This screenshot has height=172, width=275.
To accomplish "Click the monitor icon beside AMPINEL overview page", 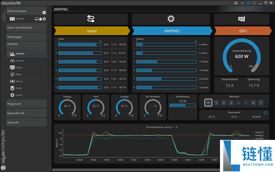I will pos(37,19).
